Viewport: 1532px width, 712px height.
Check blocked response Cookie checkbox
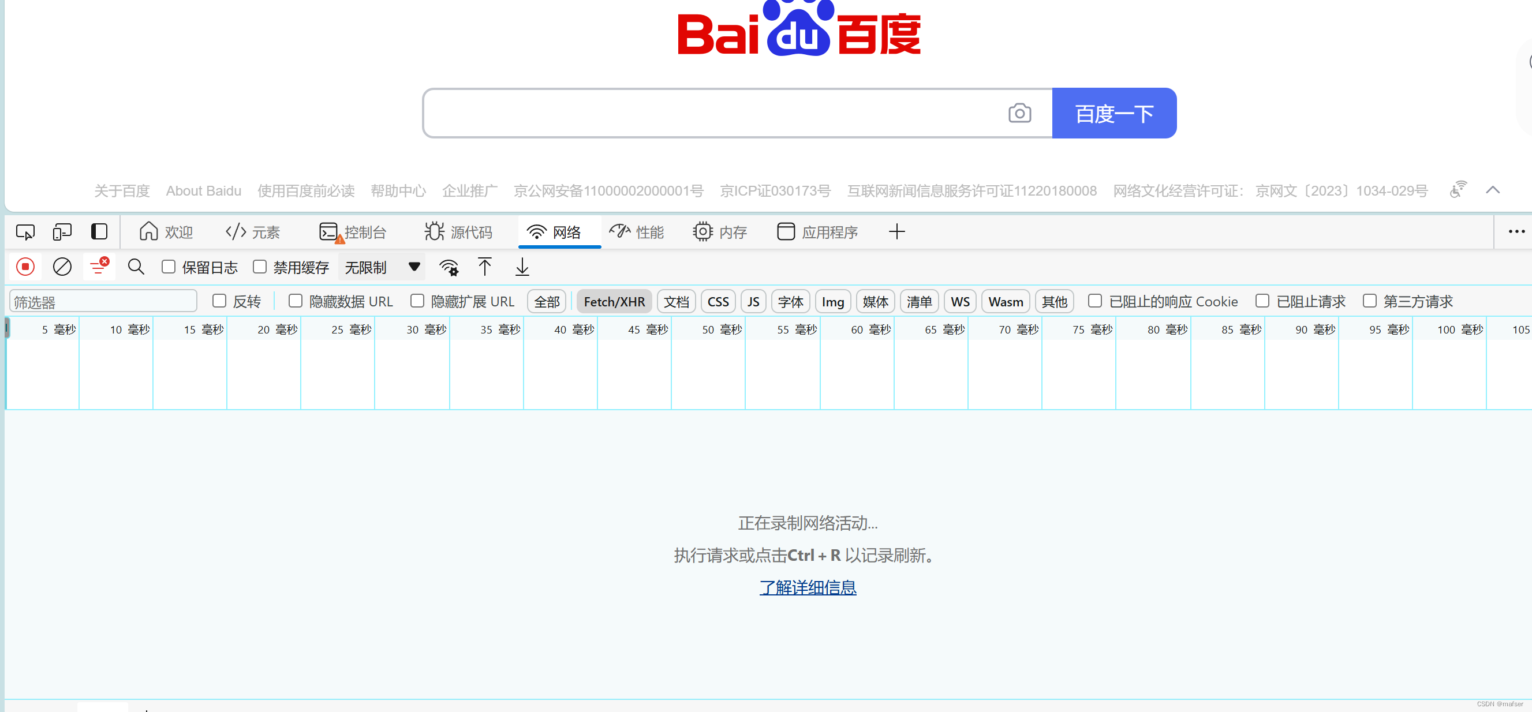[x=1095, y=301]
